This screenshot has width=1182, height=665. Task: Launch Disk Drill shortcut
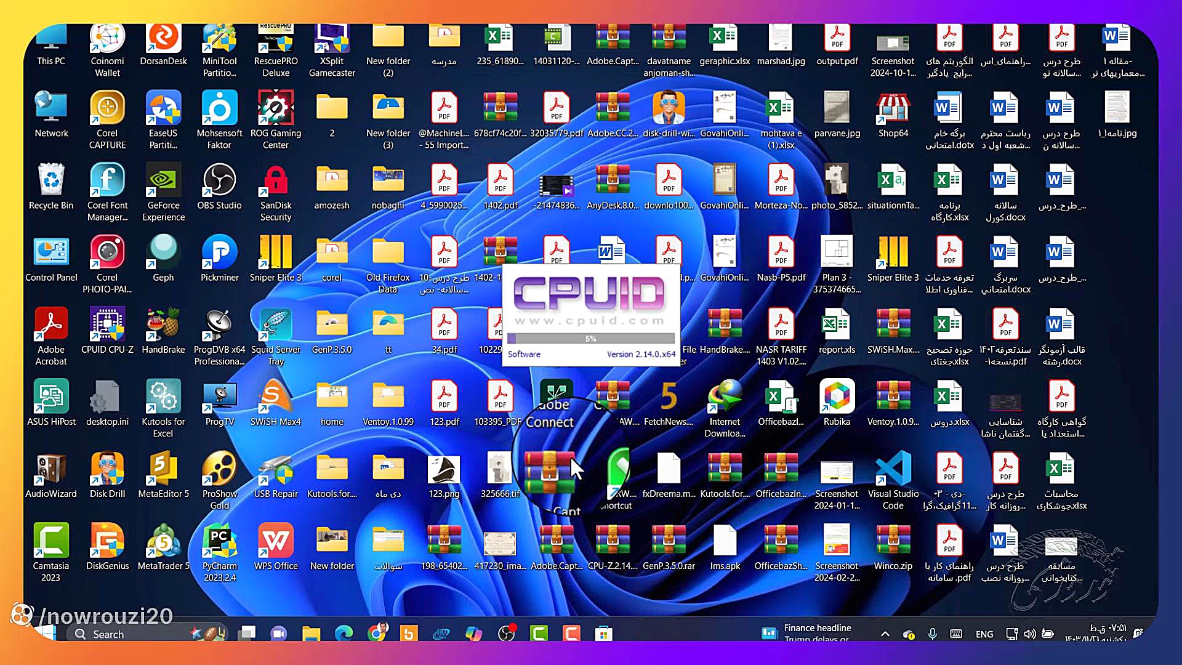click(x=107, y=475)
